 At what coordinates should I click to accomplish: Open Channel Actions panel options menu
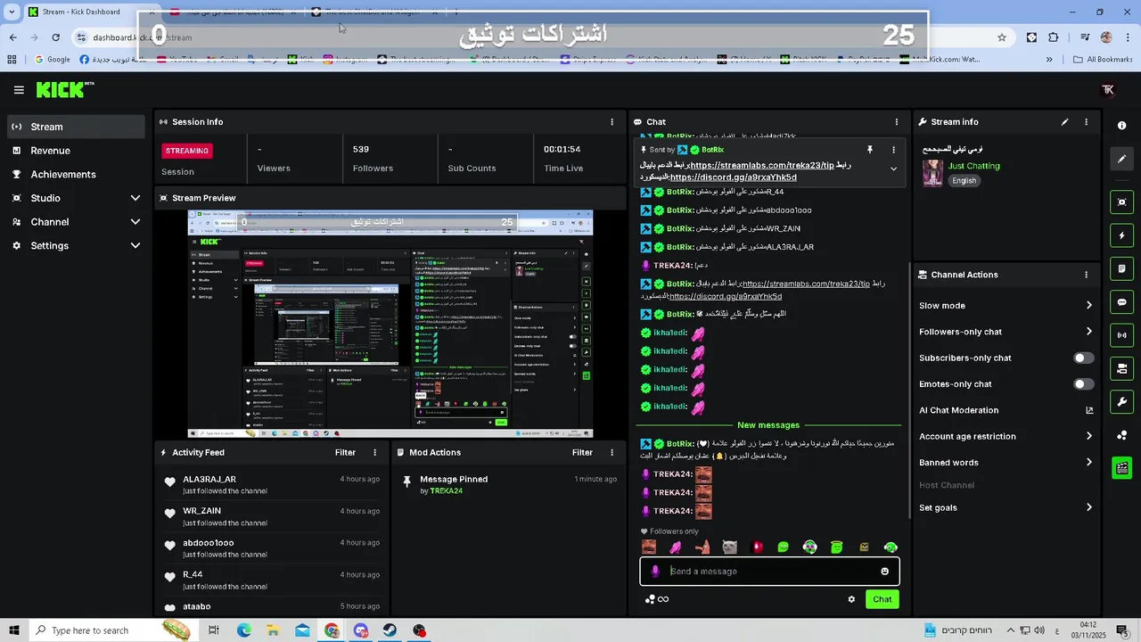1086,275
